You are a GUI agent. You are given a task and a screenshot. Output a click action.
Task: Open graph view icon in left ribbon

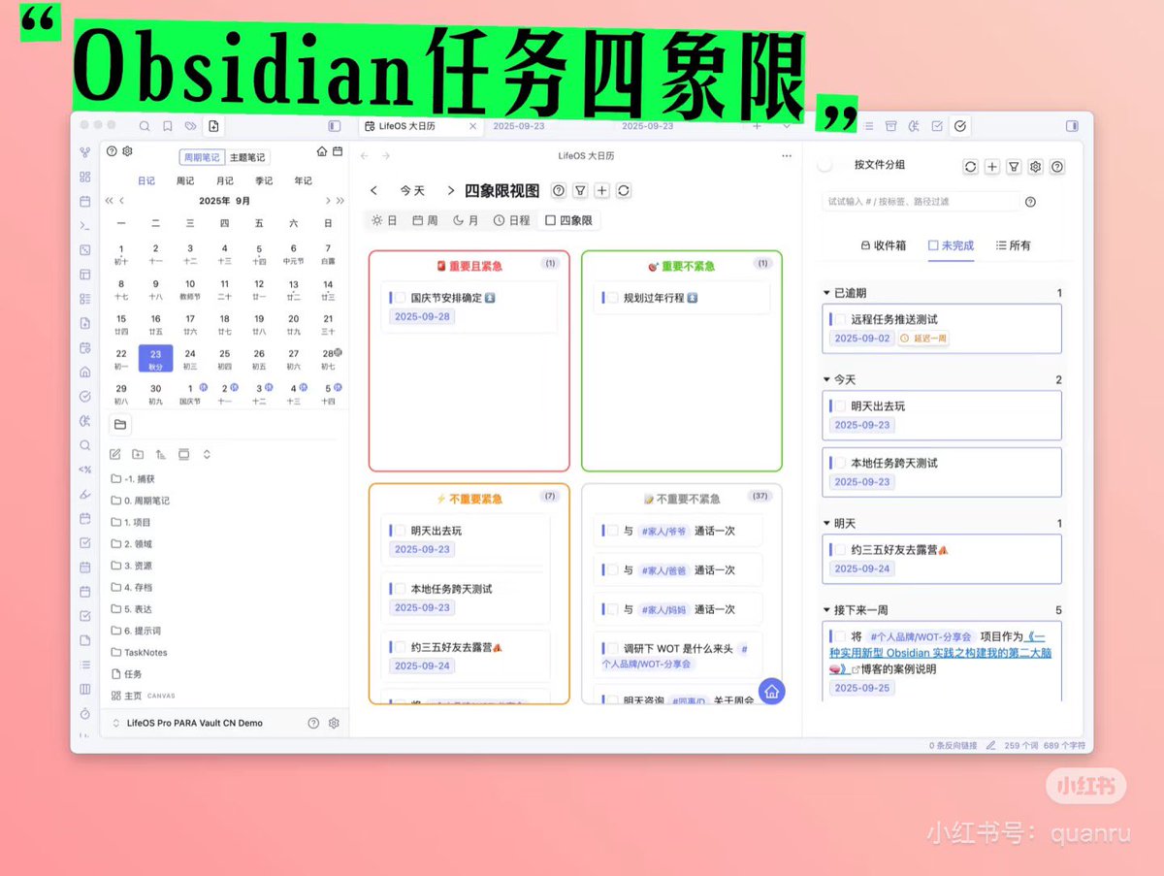[85, 152]
